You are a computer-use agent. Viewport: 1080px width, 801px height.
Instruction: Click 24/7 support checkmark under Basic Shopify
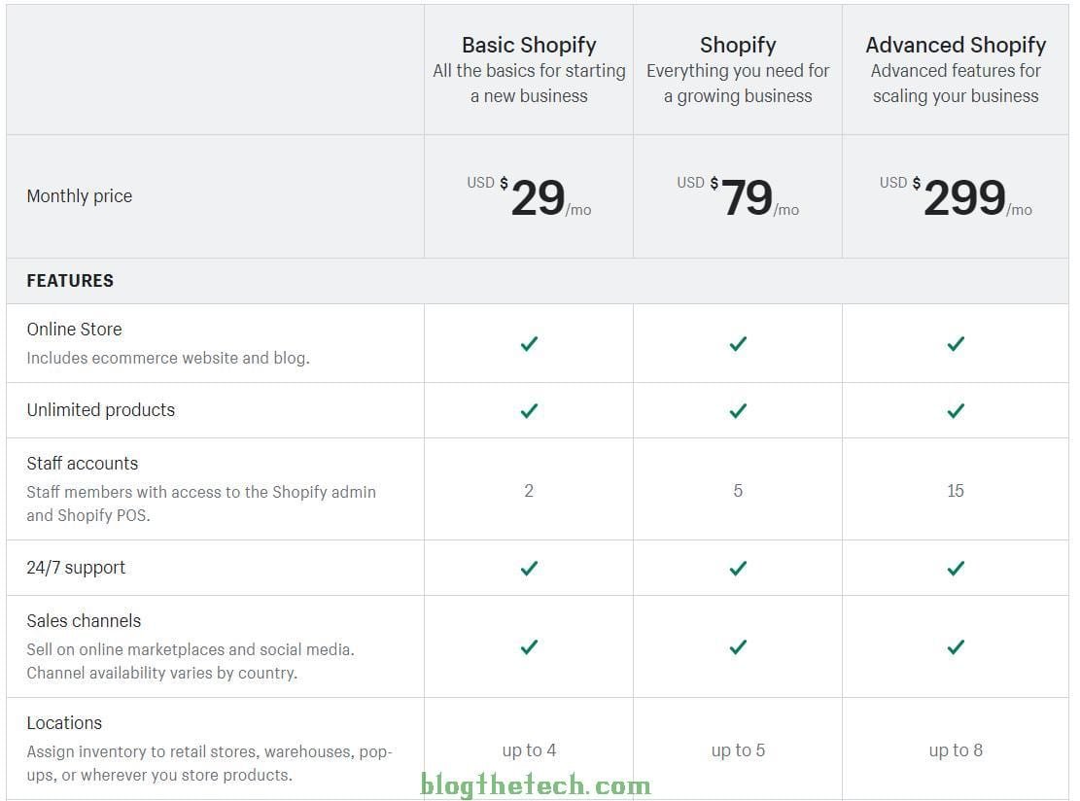[529, 568]
